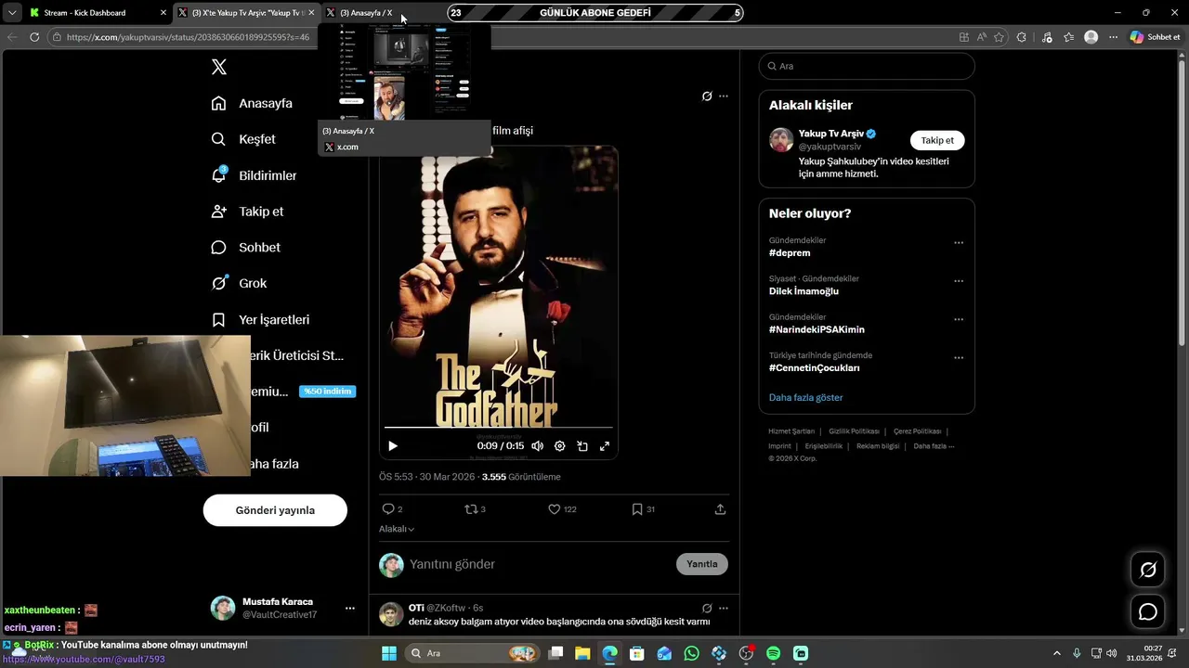Show hidden system tray icons
The height and width of the screenshot is (668, 1189).
coord(1056,653)
